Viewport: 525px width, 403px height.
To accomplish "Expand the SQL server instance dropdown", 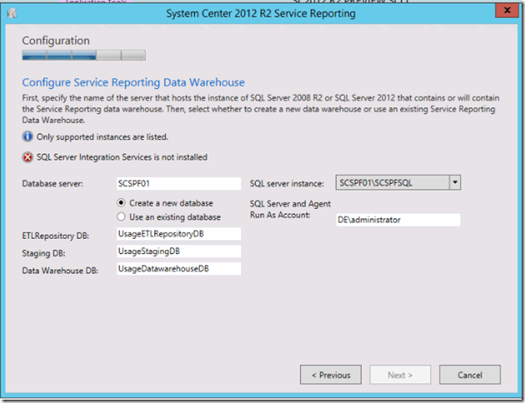I will (454, 182).
